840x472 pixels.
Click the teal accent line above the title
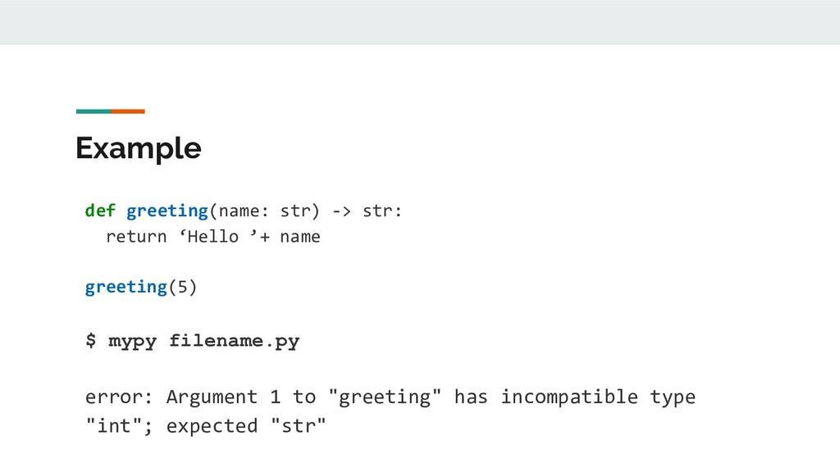(x=93, y=111)
